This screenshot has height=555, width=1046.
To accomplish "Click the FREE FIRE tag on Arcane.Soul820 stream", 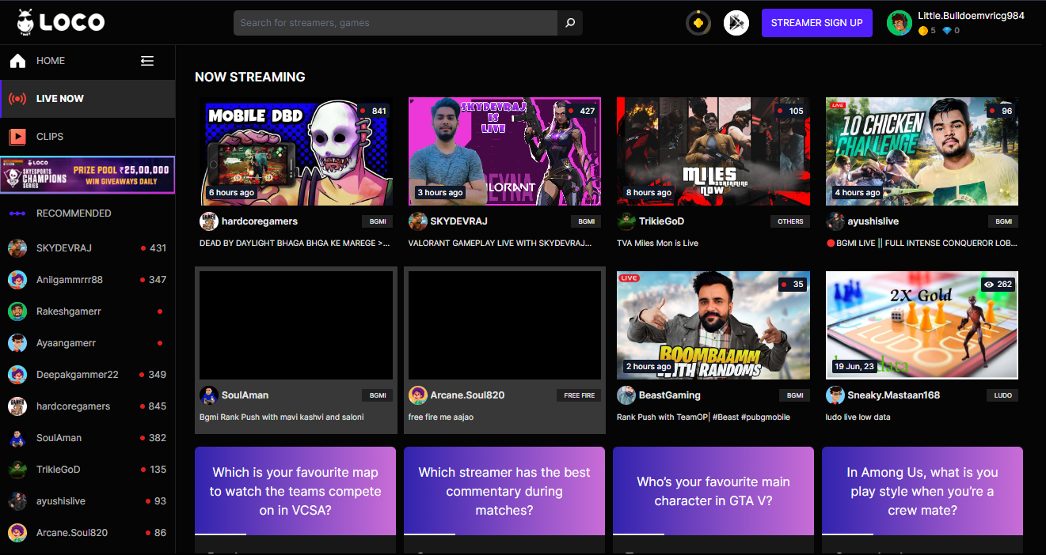I will click(x=579, y=395).
